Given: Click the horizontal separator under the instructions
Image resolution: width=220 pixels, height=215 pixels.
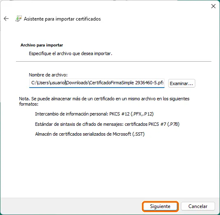Looking at the screenshot, I should (x=113, y=61).
